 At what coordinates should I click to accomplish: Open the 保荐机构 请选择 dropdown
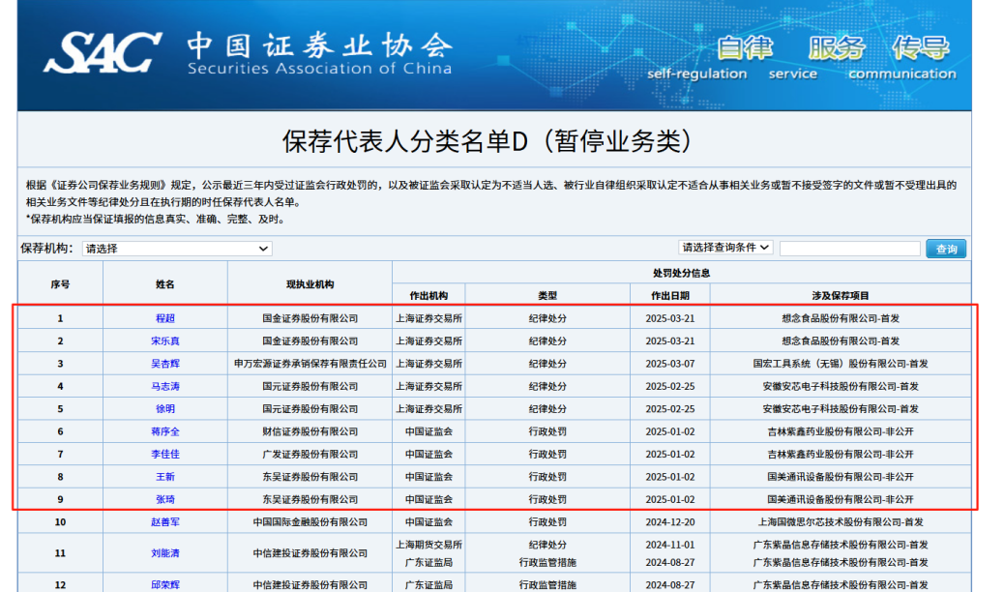177,249
